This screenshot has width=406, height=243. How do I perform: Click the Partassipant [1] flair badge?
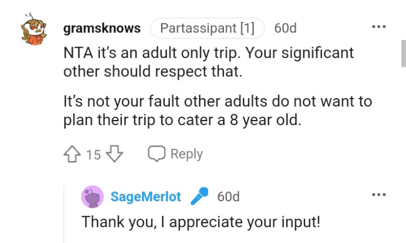pyautogui.click(x=207, y=28)
